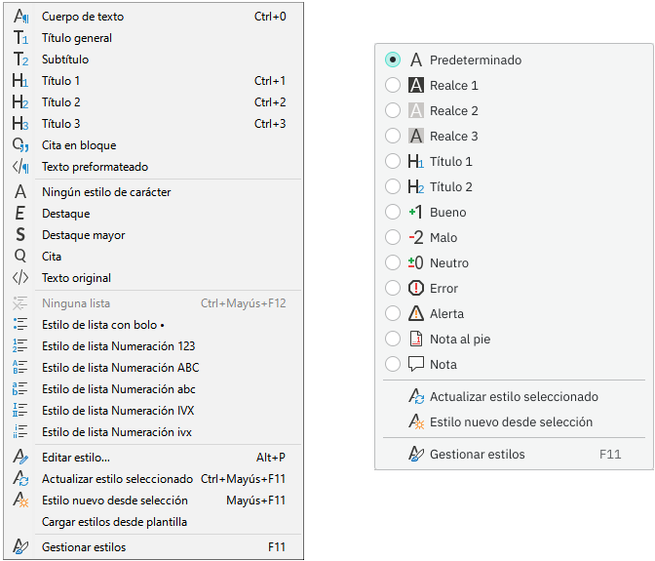Choose Estilo de lista con bolo
The height and width of the screenshot is (561, 655).
(x=154, y=325)
